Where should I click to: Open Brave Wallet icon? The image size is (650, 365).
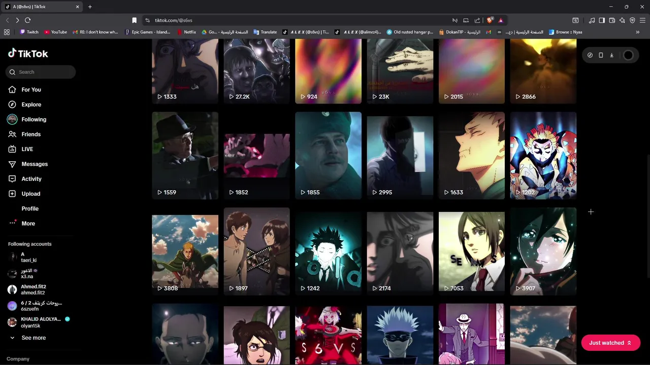(612, 20)
